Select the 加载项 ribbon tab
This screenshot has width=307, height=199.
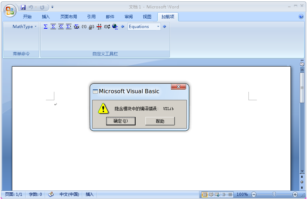168,16
